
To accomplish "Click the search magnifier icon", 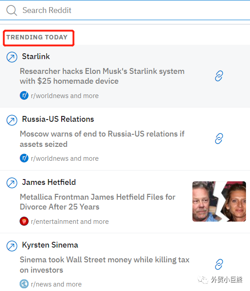I will [12, 10].
